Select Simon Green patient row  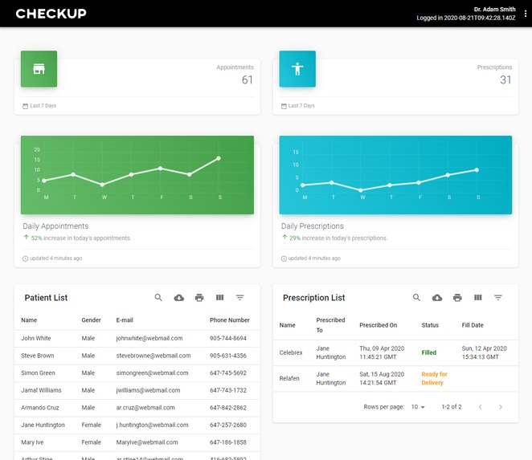[137, 372]
